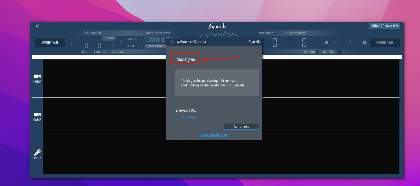Click the chevron next to quality
This screenshot has width=420, height=186.
[x=141, y=40]
